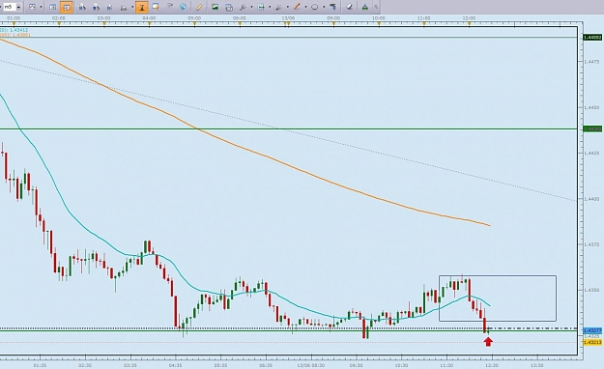Click the 13/06 top time axis label
The width and height of the screenshot is (604, 369).
[x=288, y=18]
